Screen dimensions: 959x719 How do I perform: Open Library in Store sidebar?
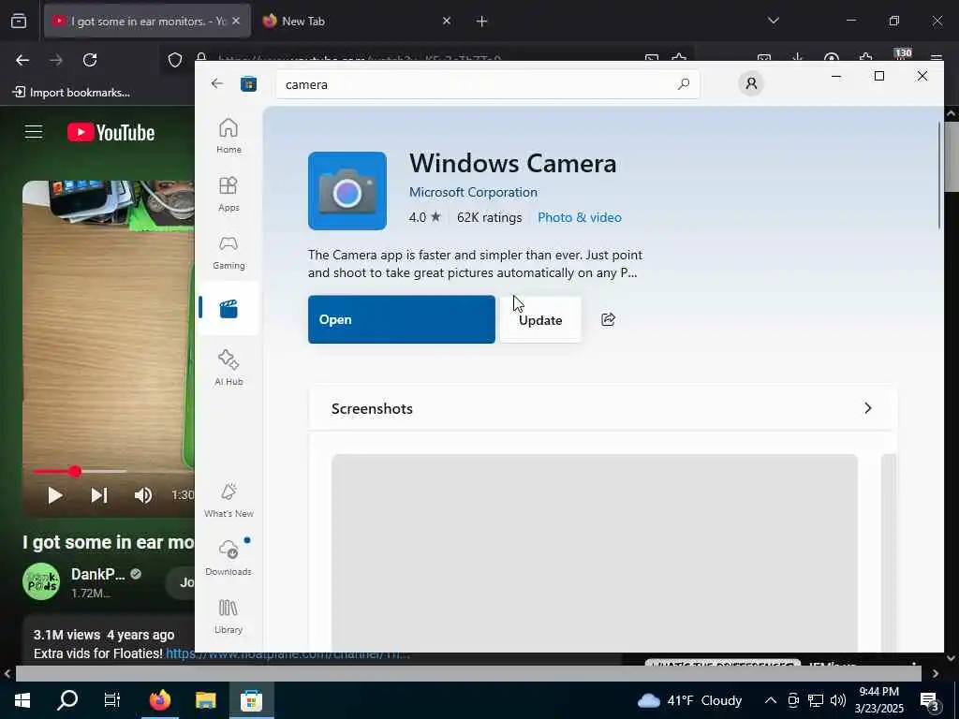coord(229,616)
